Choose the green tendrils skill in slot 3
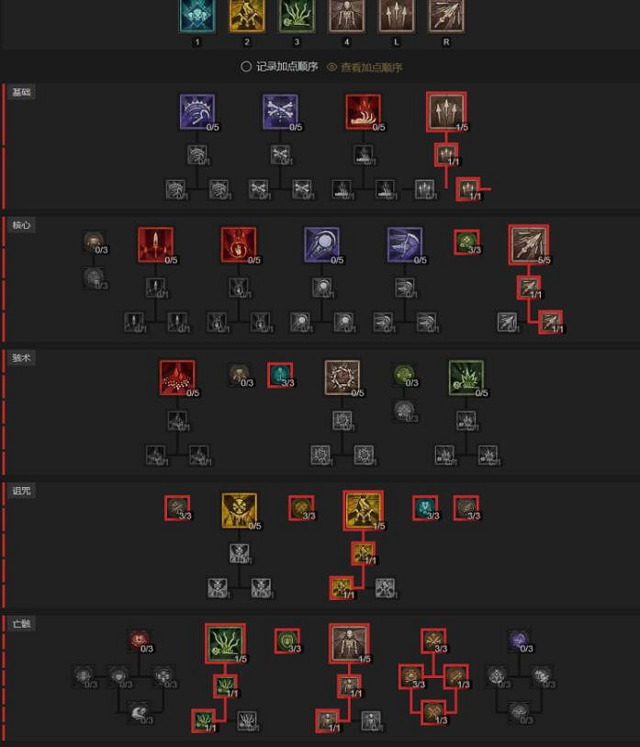Viewport: 640px width, 747px height. point(297,16)
